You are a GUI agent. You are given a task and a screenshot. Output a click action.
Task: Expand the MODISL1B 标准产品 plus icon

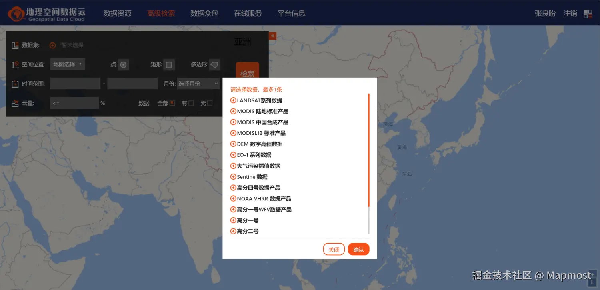click(x=233, y=133)
